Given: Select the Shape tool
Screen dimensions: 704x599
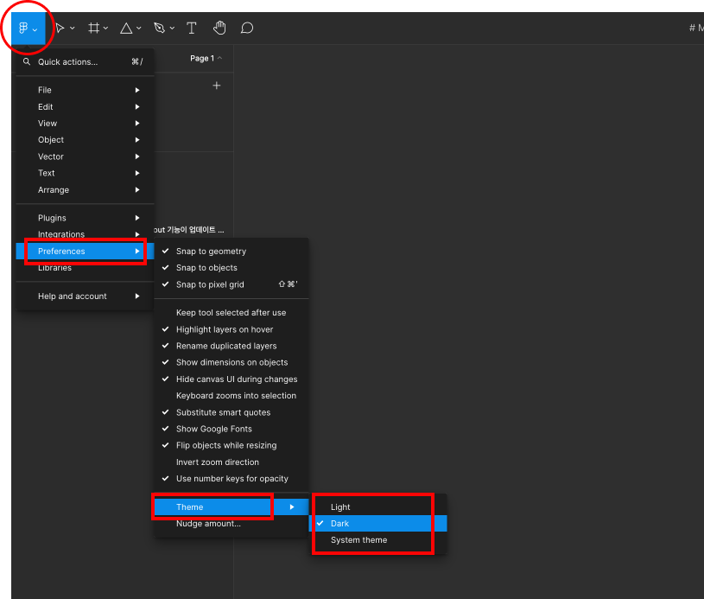Looking at the screenshot, I should pos(126,27).
